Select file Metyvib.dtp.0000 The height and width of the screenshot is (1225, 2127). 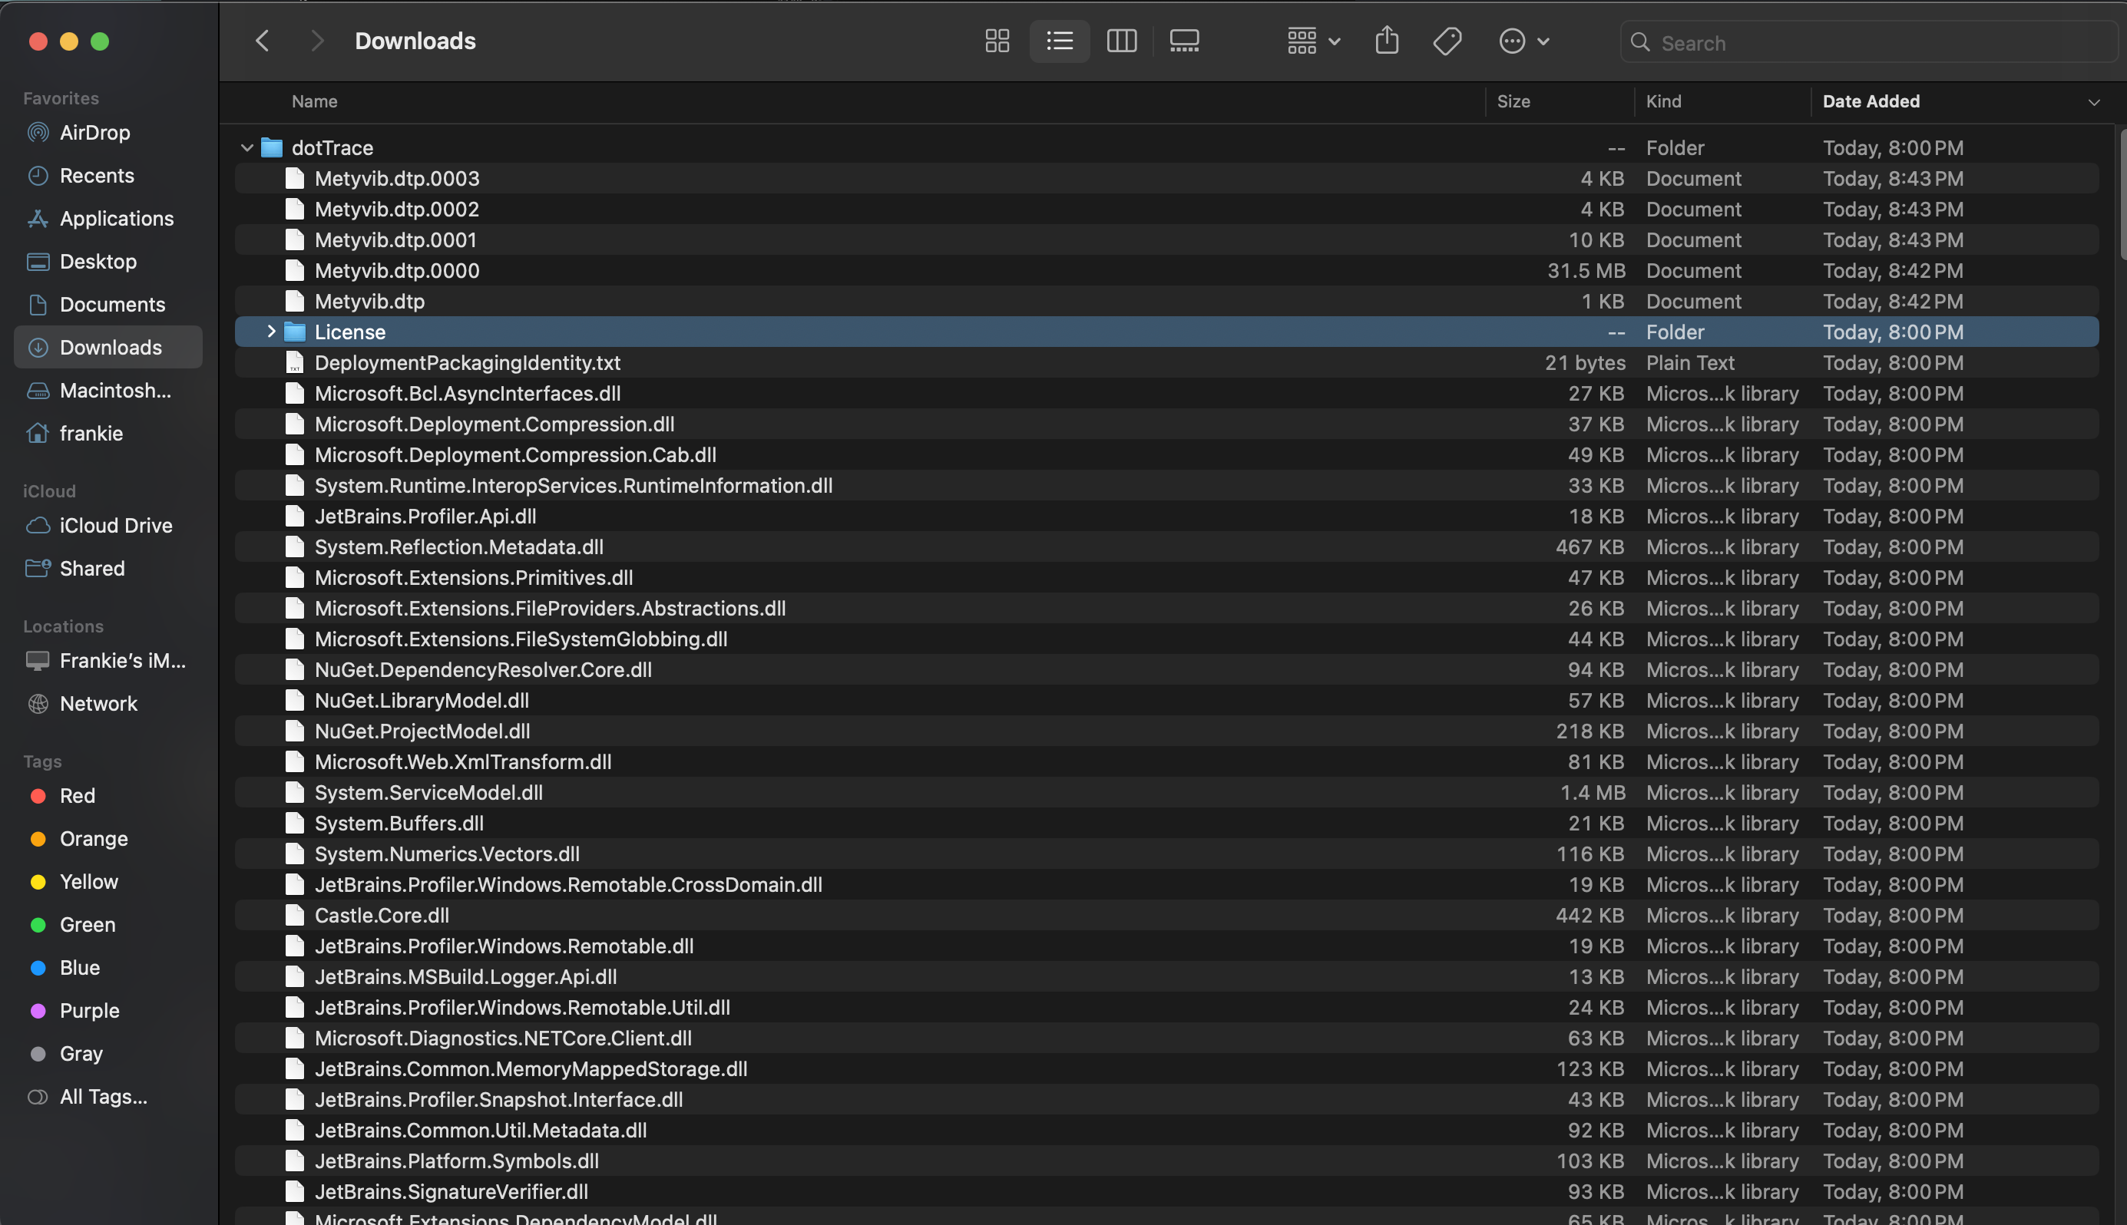tap(1166, 270)
